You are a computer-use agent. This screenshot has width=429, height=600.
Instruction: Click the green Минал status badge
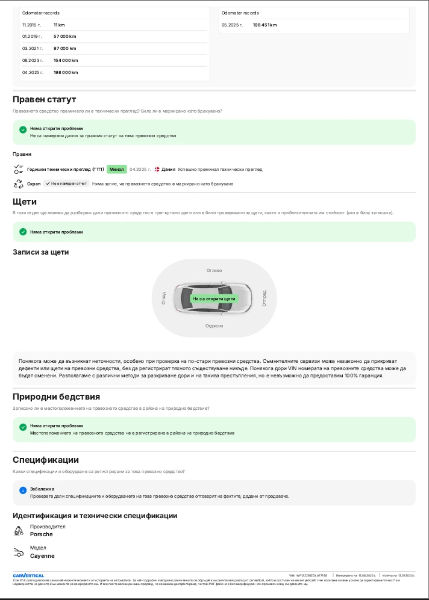tap(116, 170)
